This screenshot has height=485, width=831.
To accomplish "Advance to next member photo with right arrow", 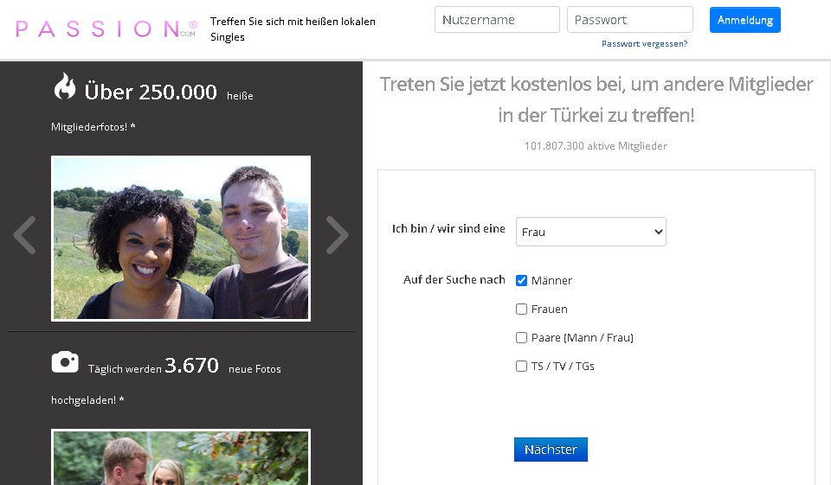I will coord(337,234).
